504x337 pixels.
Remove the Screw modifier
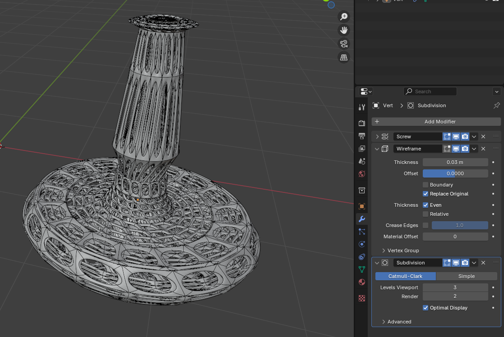tap(483, 137)
